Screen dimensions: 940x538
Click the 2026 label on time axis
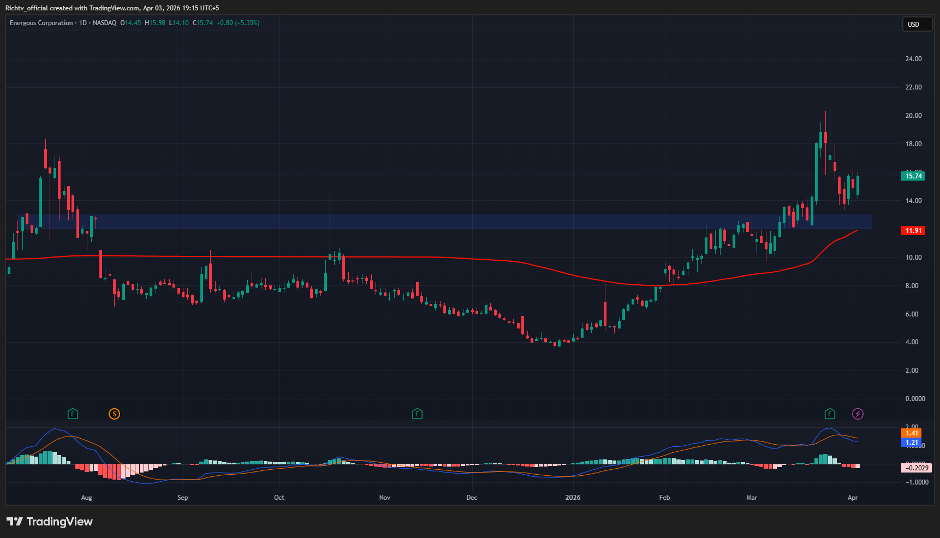pyautogui.click(x=573, y=498)
